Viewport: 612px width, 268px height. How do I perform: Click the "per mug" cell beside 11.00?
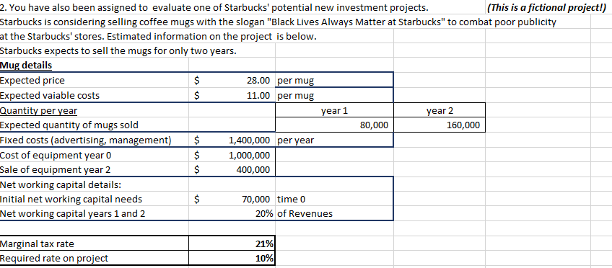point(334,95)
